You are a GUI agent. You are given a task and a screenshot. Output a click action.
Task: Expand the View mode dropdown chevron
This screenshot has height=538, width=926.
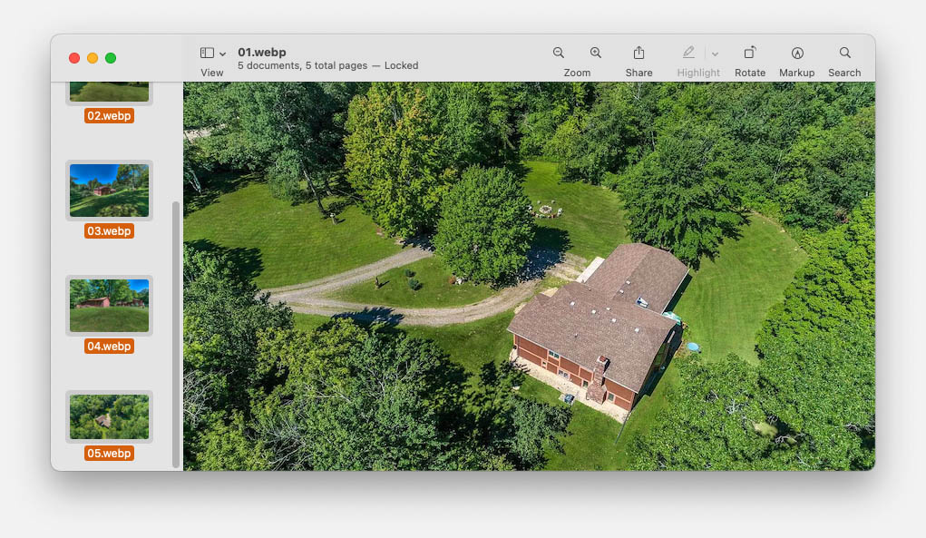(223, 54)
